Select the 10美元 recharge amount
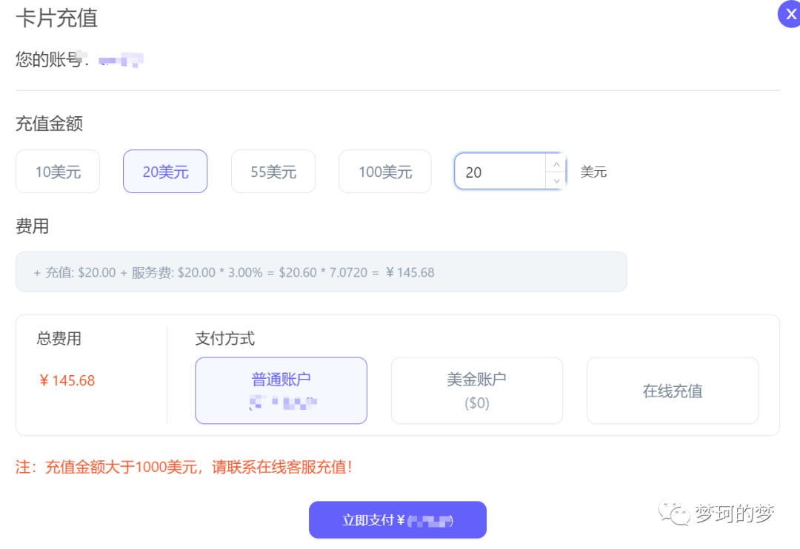Image resolution: width=800 pixels, height=549 pixels. click(58, 172)
